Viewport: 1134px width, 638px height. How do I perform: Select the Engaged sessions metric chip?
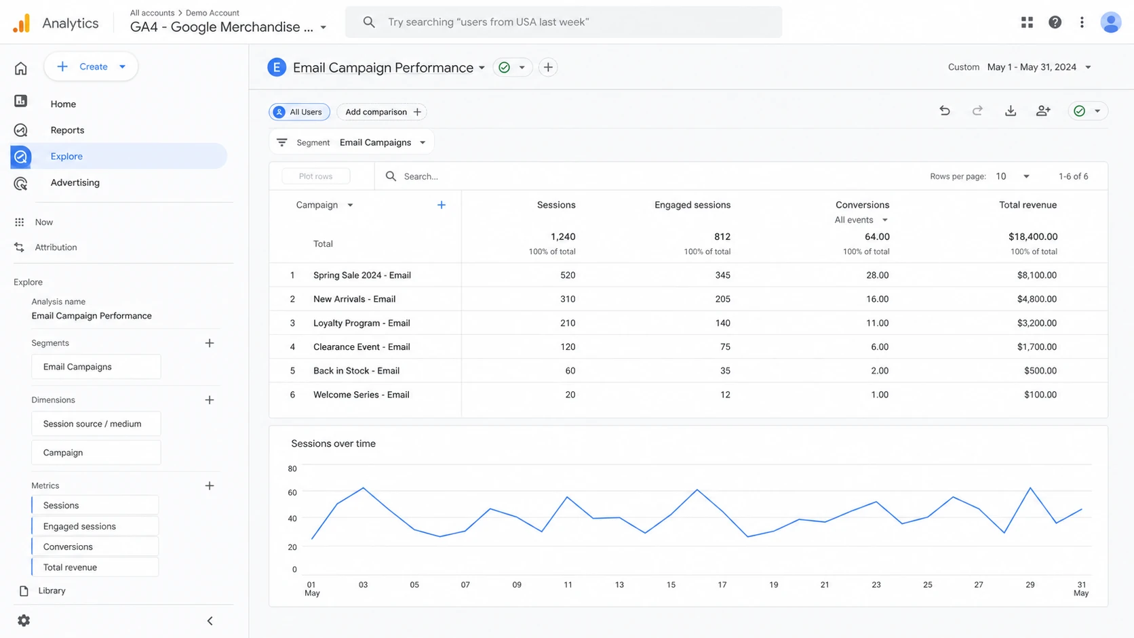(95, 526)
